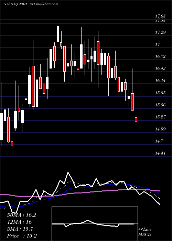
Task: Click the 17 price axis label
Action: pyautogui.click(x=158, y=44)
